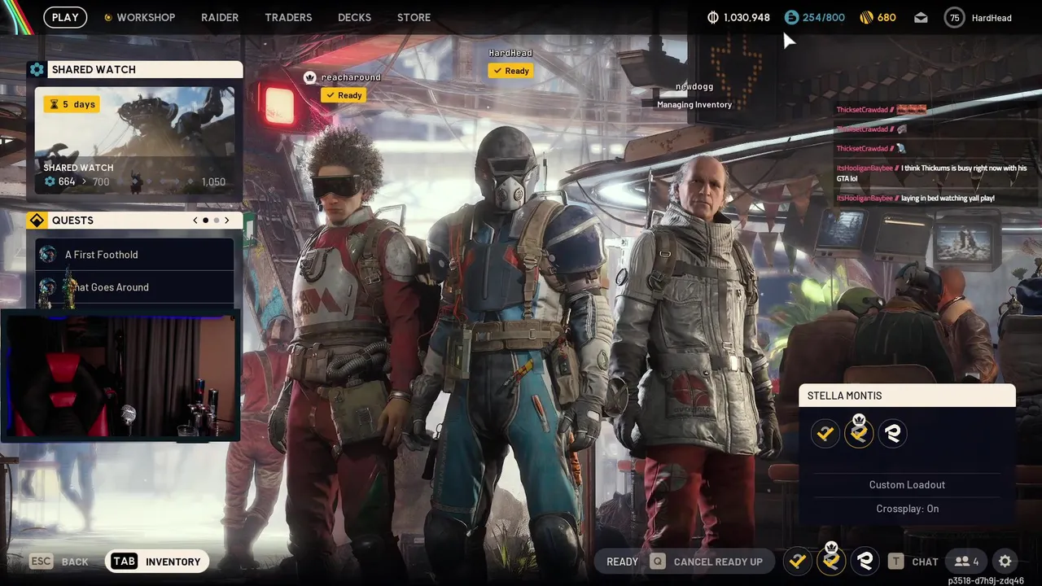Select the reacharound player name label
Image resolution: width=1042 pixels, height=586 pixels.
point(351,77)
